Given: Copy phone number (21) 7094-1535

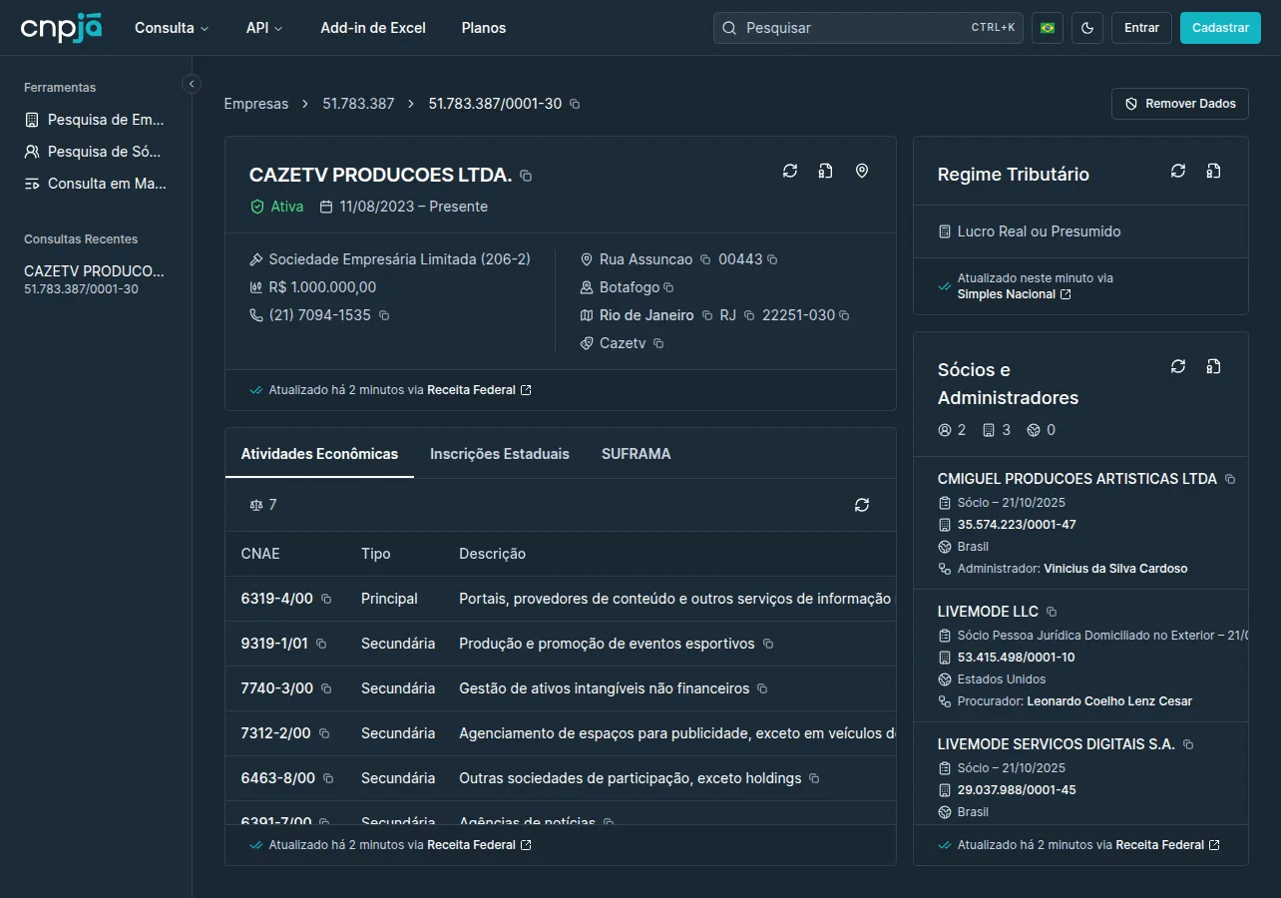Looking at the screenshot, I should pos(384,315).
